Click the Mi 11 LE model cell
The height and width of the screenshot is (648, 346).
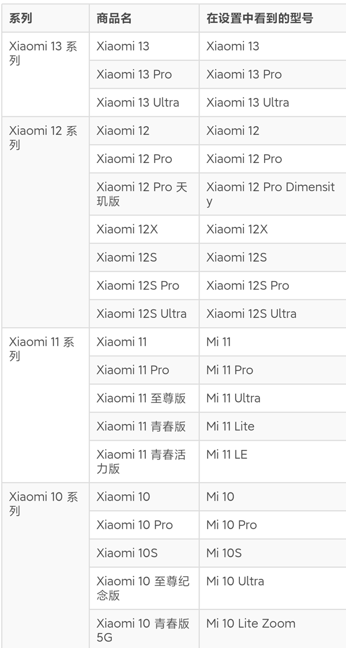tap(227, 454)
